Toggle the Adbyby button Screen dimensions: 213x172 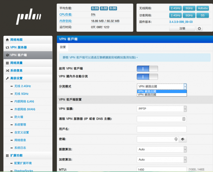click(203, 8)
